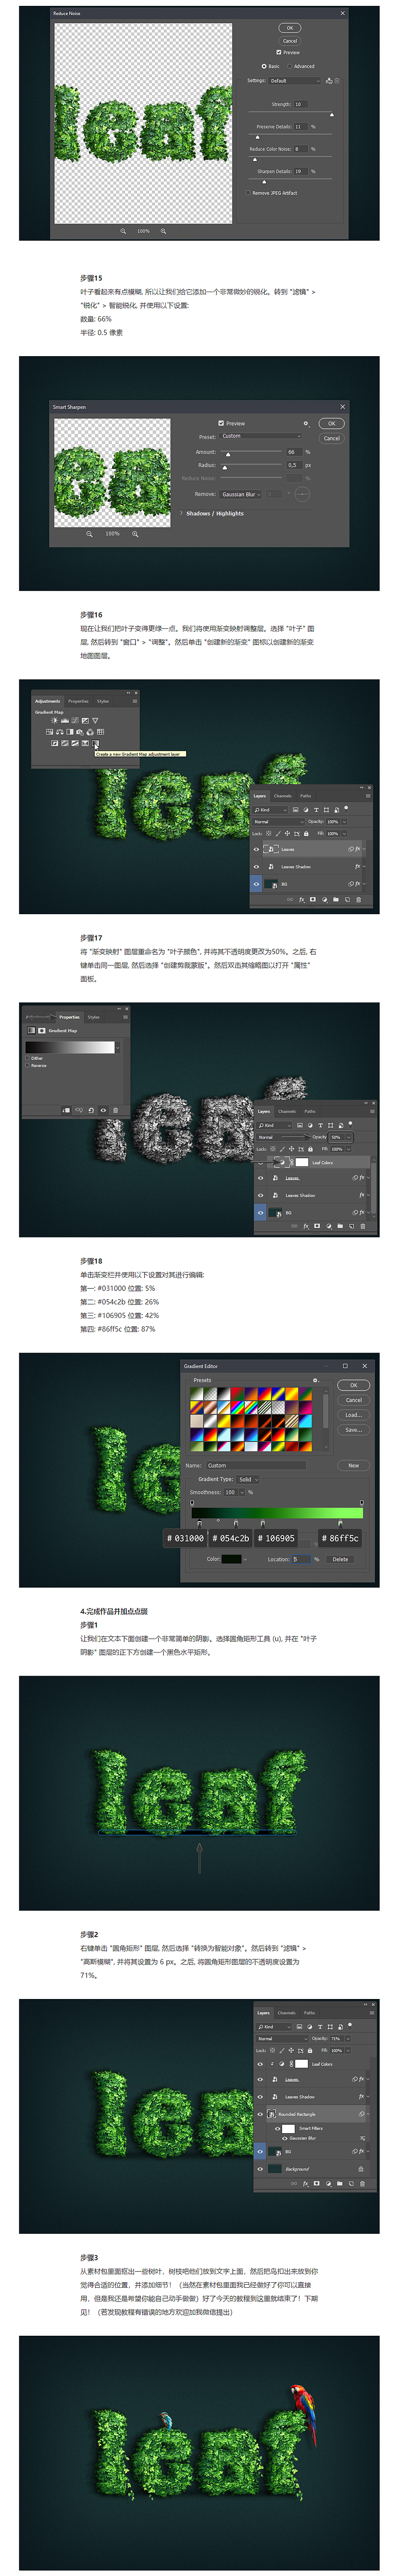Image resolution: width=397 pixels, height=2576 pixels.
Task: Open the Settings Default dropdown in Reduce Noise
Action: [294, 81]
